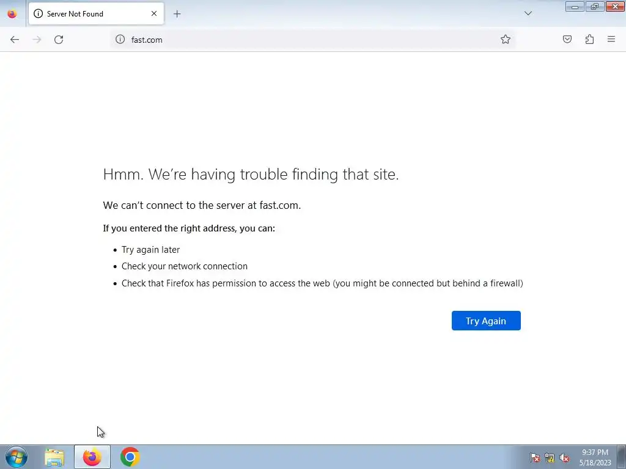Click the Show desktop strip
The height and width of the screenshot is (469, 626).
pyautogui.click(x=622, y=457)
